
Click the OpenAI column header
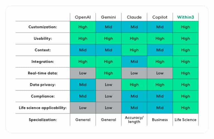[83, 17]
